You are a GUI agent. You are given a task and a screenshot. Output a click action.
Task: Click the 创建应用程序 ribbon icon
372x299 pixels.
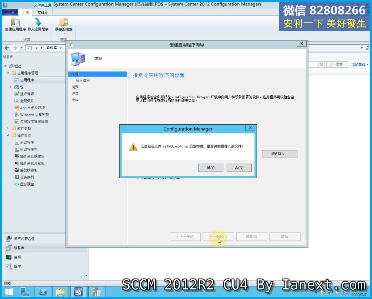coord(15,25)
